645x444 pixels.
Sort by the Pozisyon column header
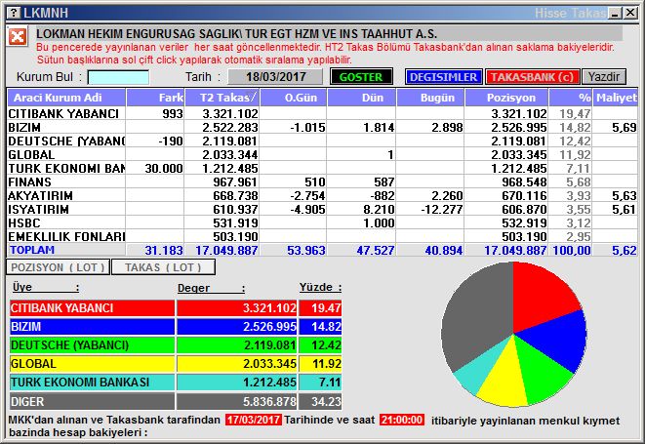point(506,98)
